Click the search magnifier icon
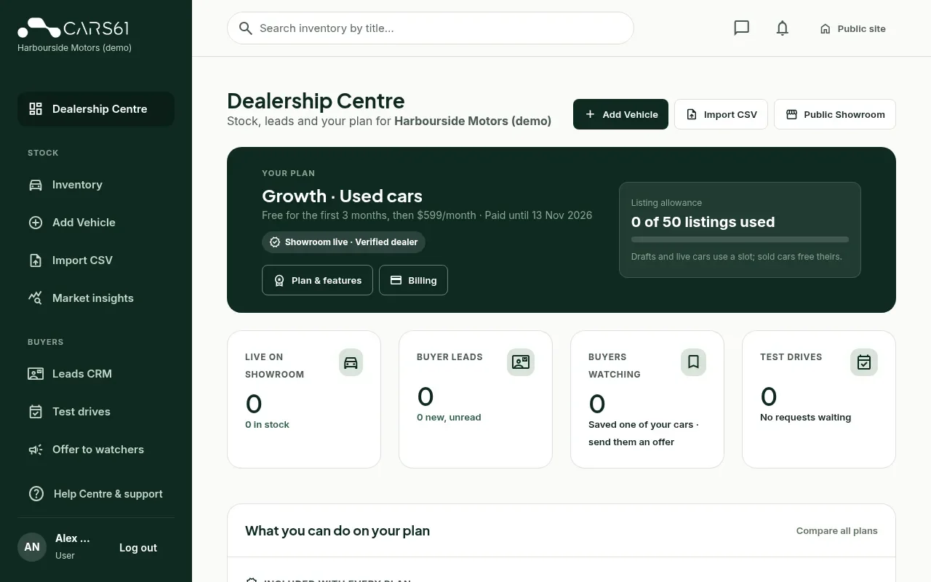This screenshot has height=582, width=931. pos(246,28)
